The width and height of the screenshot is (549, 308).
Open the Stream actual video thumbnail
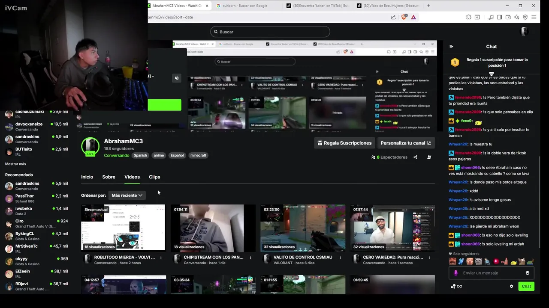pyautogui.click(x=123, y=227)
